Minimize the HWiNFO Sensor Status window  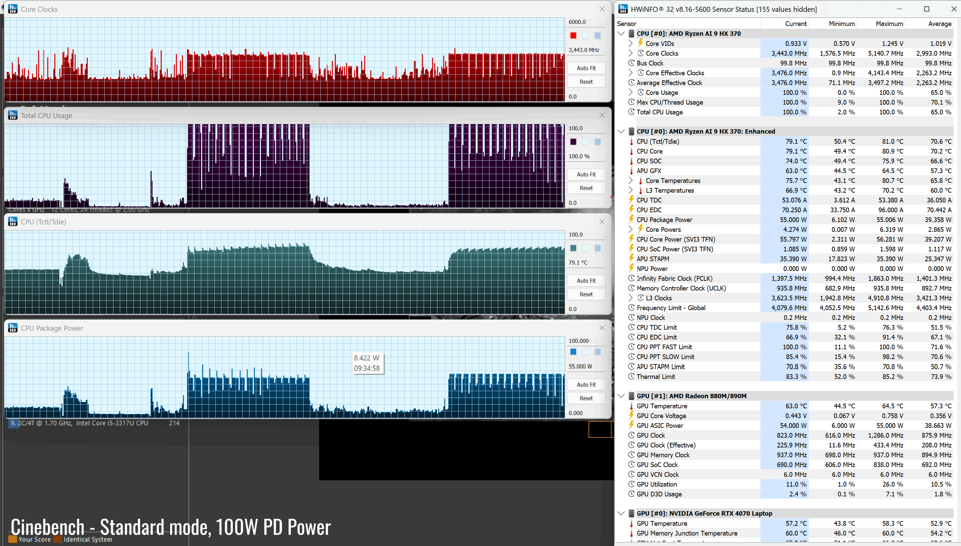(x=899, y=9)
